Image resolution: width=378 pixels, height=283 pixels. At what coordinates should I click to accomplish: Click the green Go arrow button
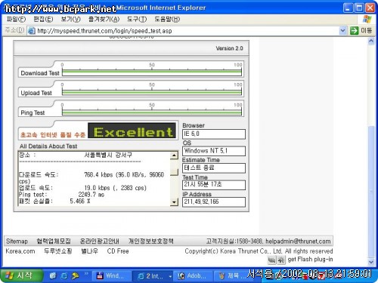click(x=354, y=31)
